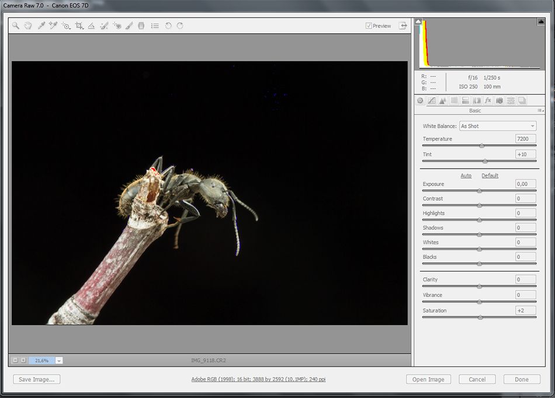Click the Exposure slider handle
The height and width of the screenshot is (398, 555).
point(480,191)
